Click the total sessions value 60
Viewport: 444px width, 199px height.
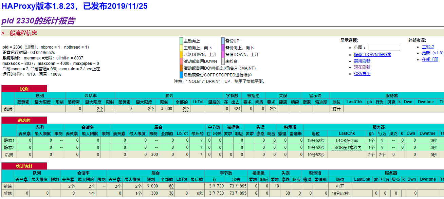(x=171, y=186)
